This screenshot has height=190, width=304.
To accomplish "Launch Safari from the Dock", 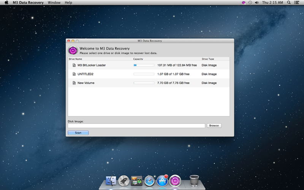I will click(x=149, y=181).
